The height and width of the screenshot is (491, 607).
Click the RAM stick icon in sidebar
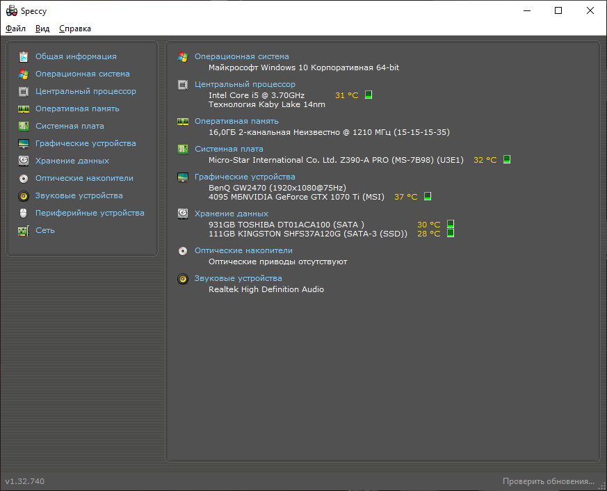tap(24, 108)
